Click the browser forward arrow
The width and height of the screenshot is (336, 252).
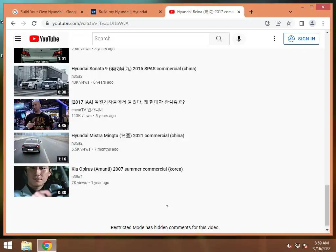[24, 23]
